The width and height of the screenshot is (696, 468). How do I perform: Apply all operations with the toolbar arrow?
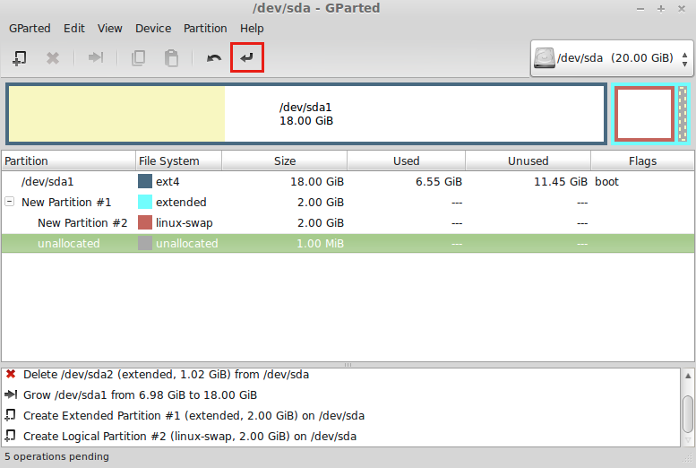pos(247,58)
